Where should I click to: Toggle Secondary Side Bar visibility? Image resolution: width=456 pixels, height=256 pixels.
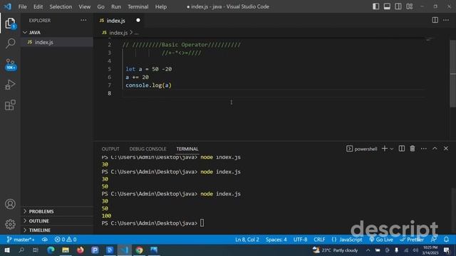(398, 6)
